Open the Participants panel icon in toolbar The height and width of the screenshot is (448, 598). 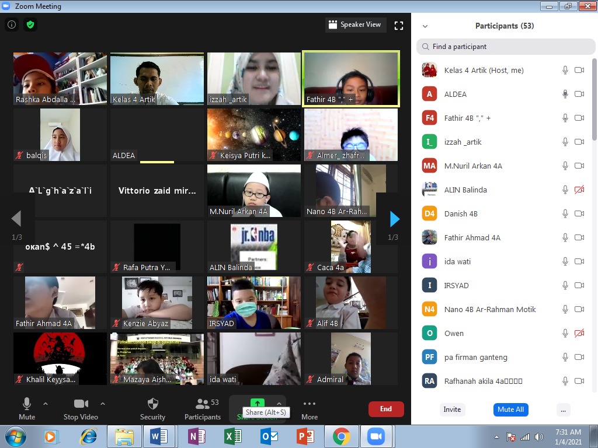pyautogui.click(x=202, y=404)
